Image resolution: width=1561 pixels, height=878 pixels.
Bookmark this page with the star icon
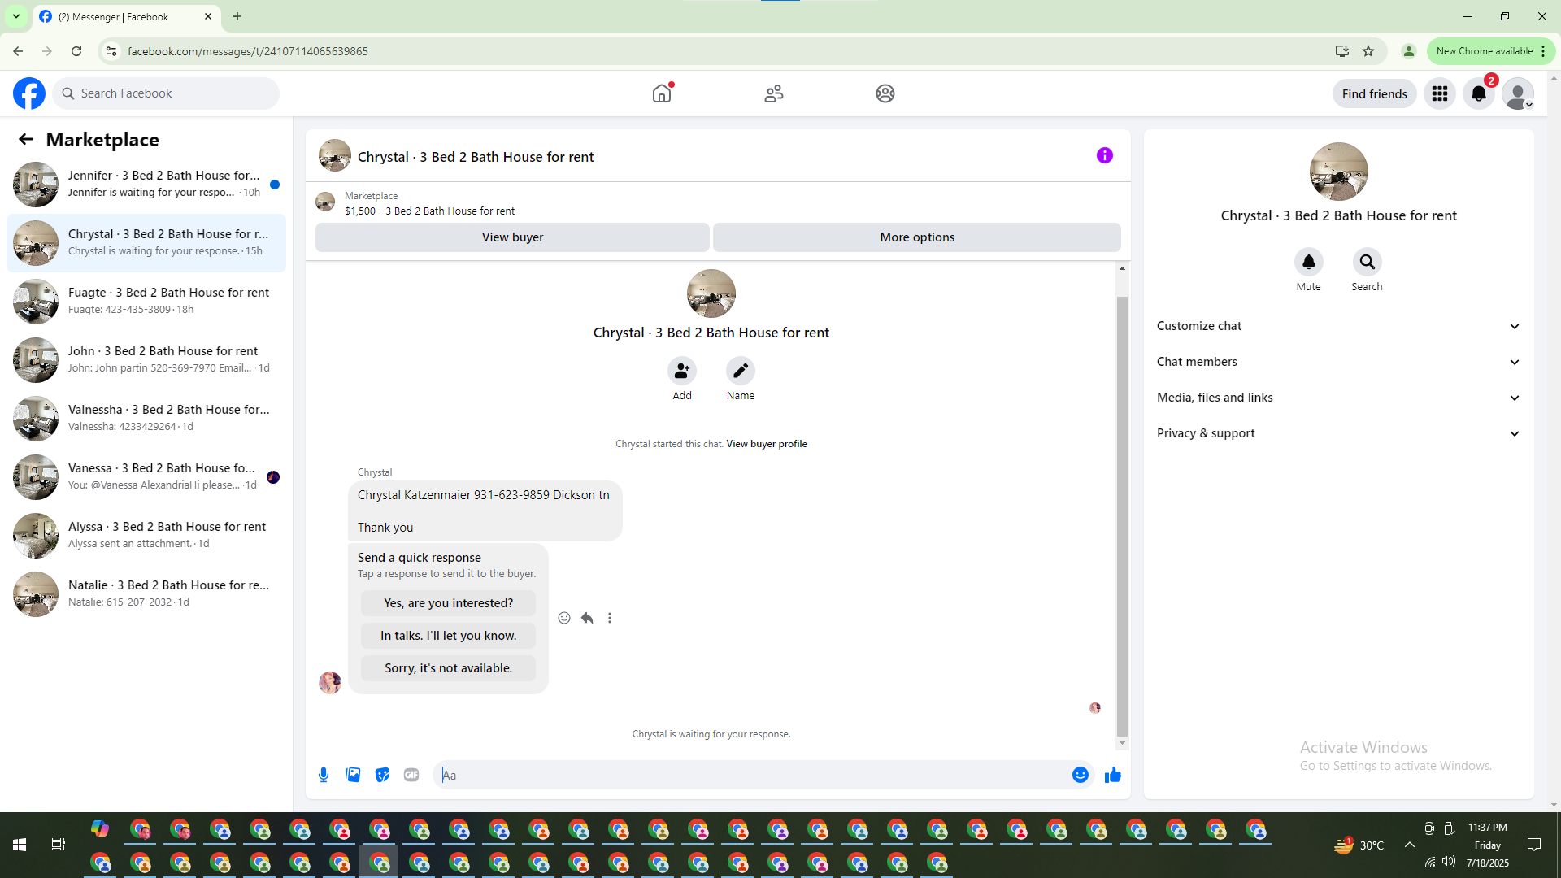pos(1368,51)
